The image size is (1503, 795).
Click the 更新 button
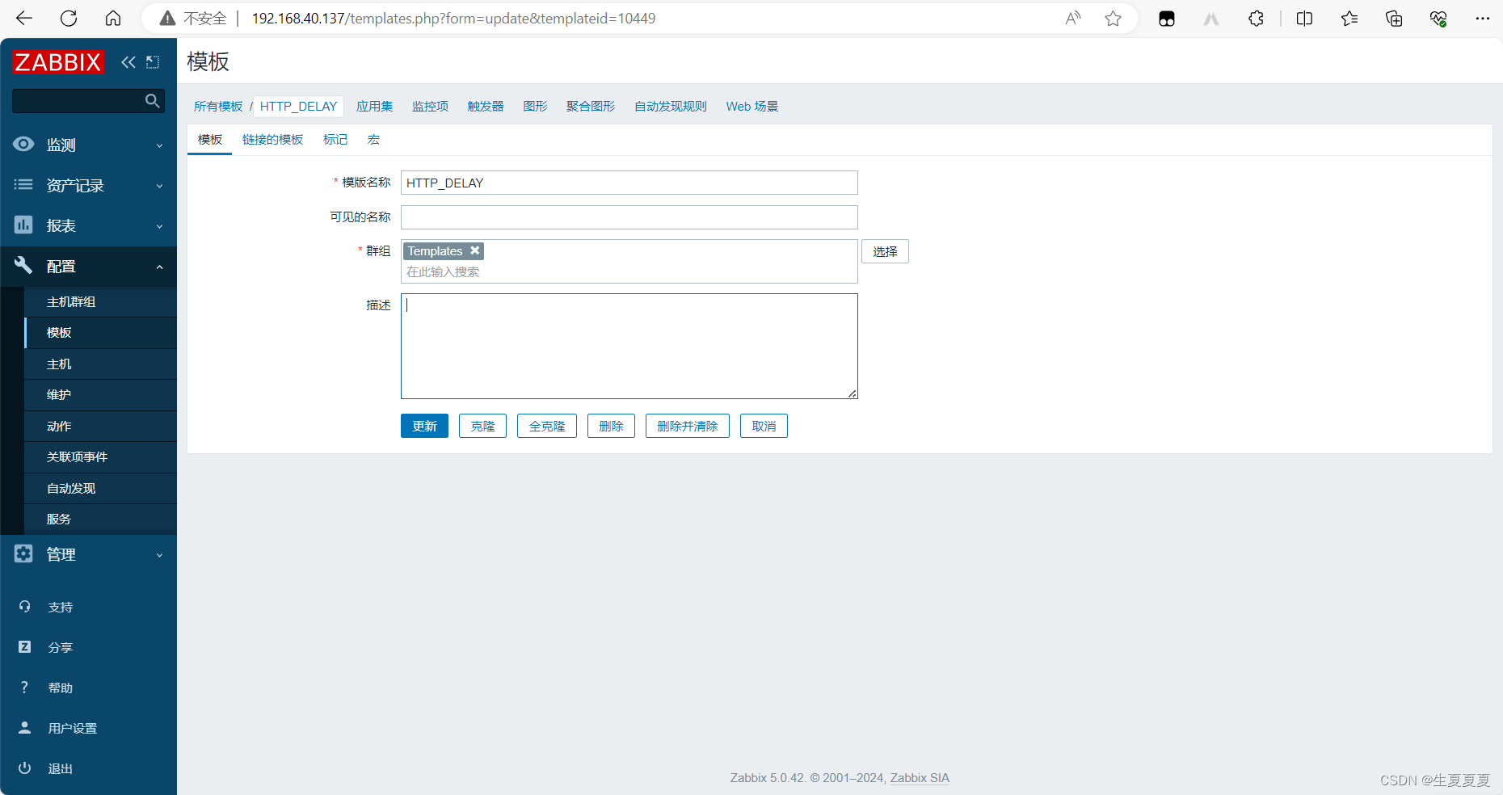tap(424, 426)
